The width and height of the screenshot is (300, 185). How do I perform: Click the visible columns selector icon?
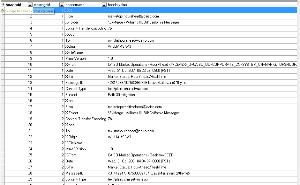3,5
